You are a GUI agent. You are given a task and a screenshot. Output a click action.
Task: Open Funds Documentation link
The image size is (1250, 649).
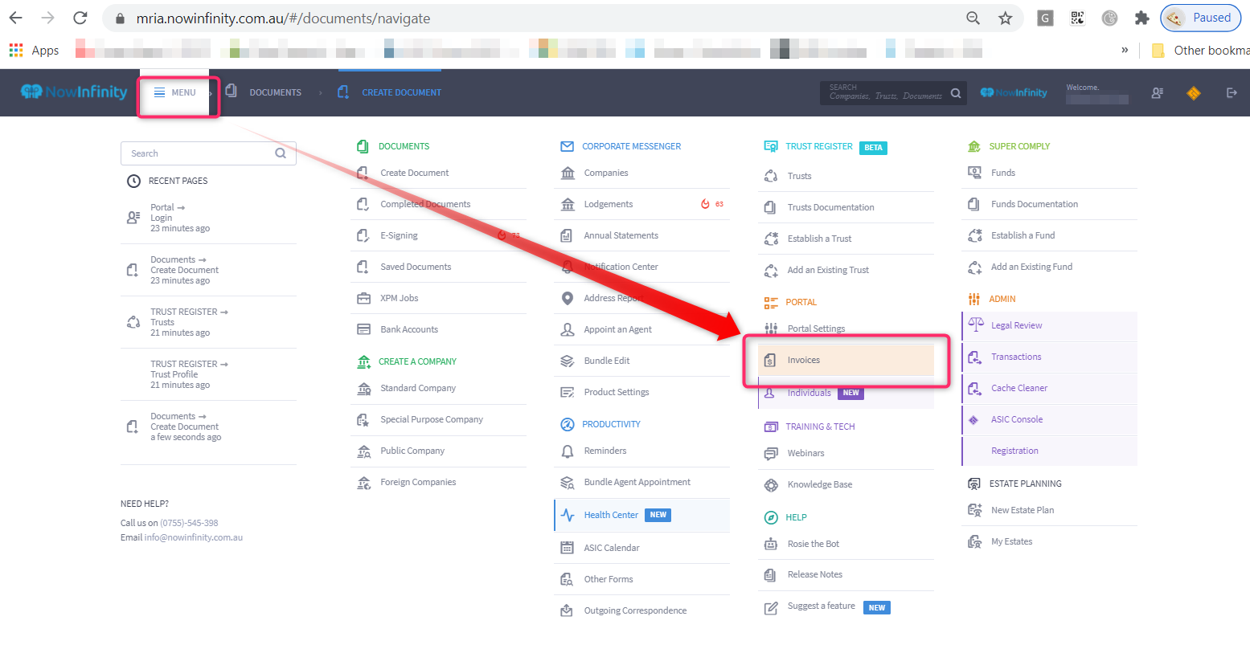click(1035, 204)
